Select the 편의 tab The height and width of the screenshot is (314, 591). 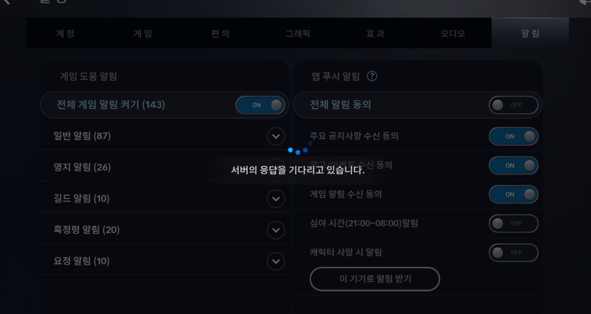tap(220, 34)
